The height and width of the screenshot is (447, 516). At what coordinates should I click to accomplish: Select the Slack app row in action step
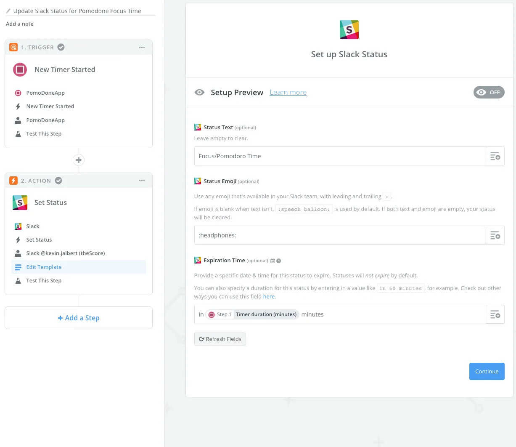[x=79, y=226]
